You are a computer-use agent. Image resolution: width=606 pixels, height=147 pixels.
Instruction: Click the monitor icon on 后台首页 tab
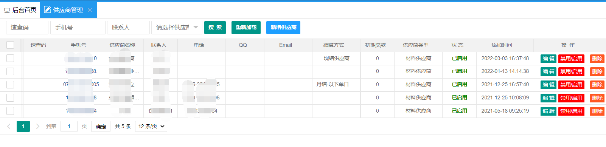click(x=7, y=10)
